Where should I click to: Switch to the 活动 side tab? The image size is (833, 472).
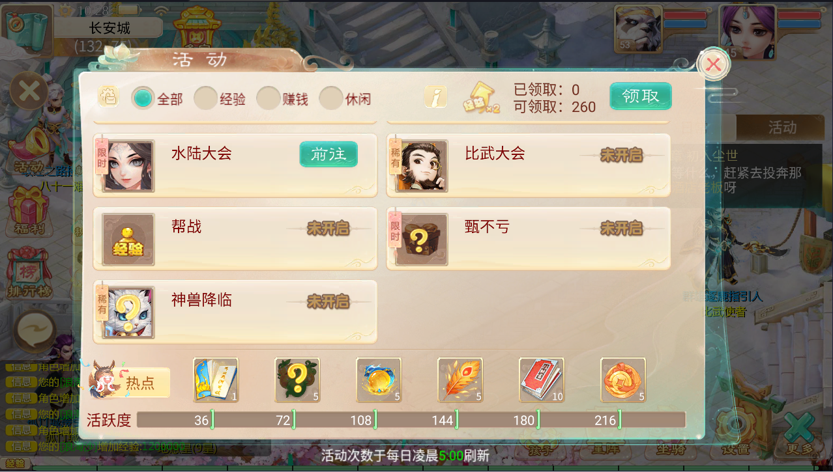pos(782,128)
